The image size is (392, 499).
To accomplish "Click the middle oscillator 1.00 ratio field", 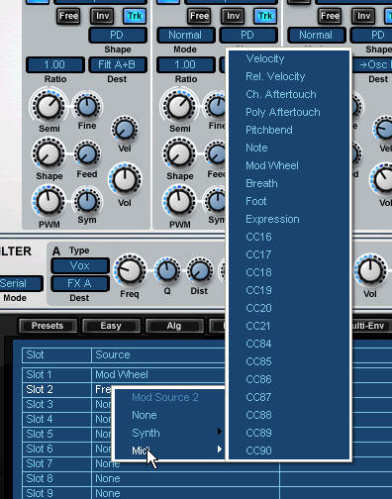I will coord(186,64).
